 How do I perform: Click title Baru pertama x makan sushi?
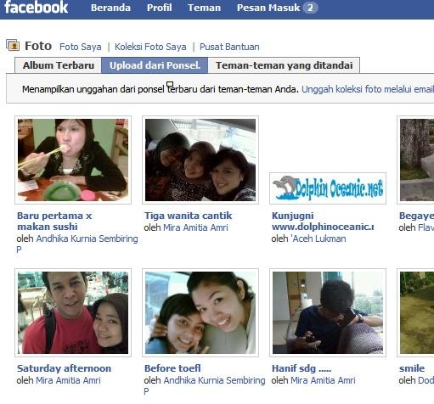(x=54, y=222)
